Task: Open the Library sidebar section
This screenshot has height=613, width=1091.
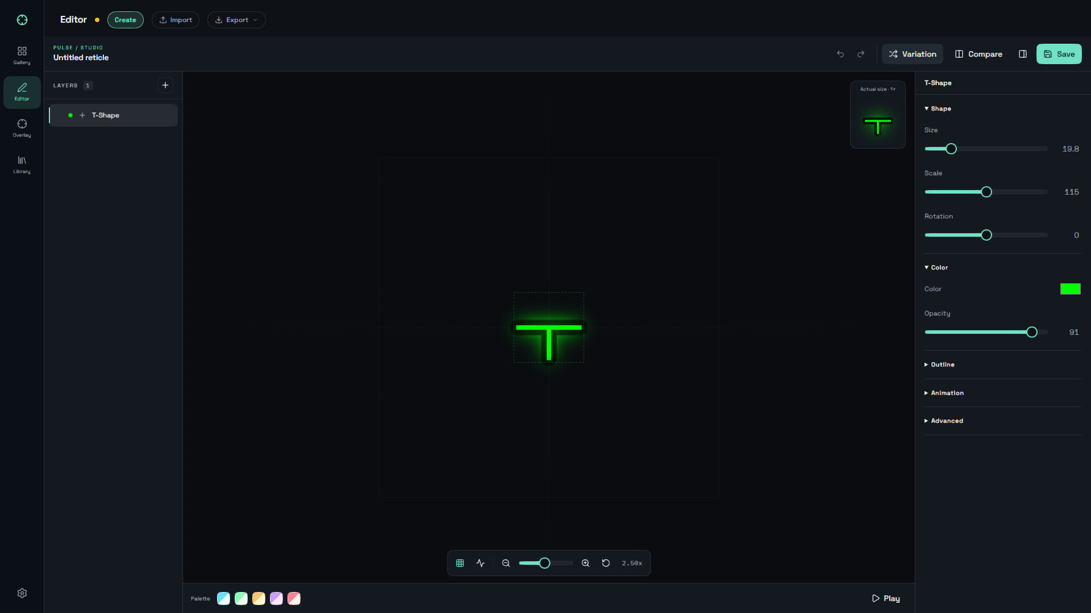Action: point(22,165)
